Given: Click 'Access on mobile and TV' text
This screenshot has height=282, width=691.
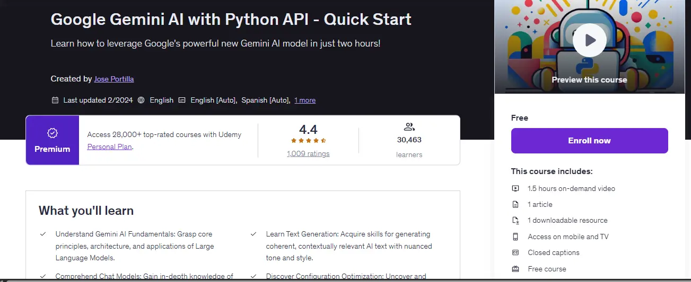Looking at the screenshot, I should (x=568, y=236).
